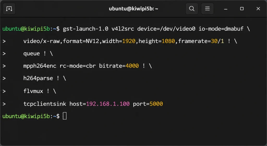Image resolution: width=267 pixels, height=146 pixels.
Task: Click the width value 1920
Action: coord(129,41)
